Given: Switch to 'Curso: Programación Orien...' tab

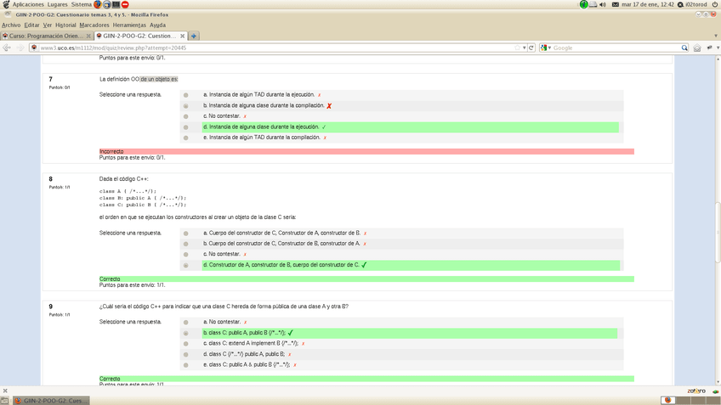Looking at the screenshot, I should tap(46, 36).
